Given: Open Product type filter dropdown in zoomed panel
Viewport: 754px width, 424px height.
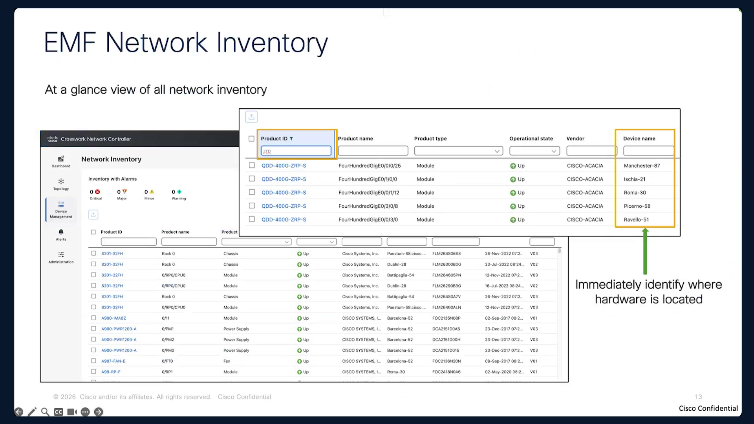Looking at the screenshot, I should tap(458, 151).
